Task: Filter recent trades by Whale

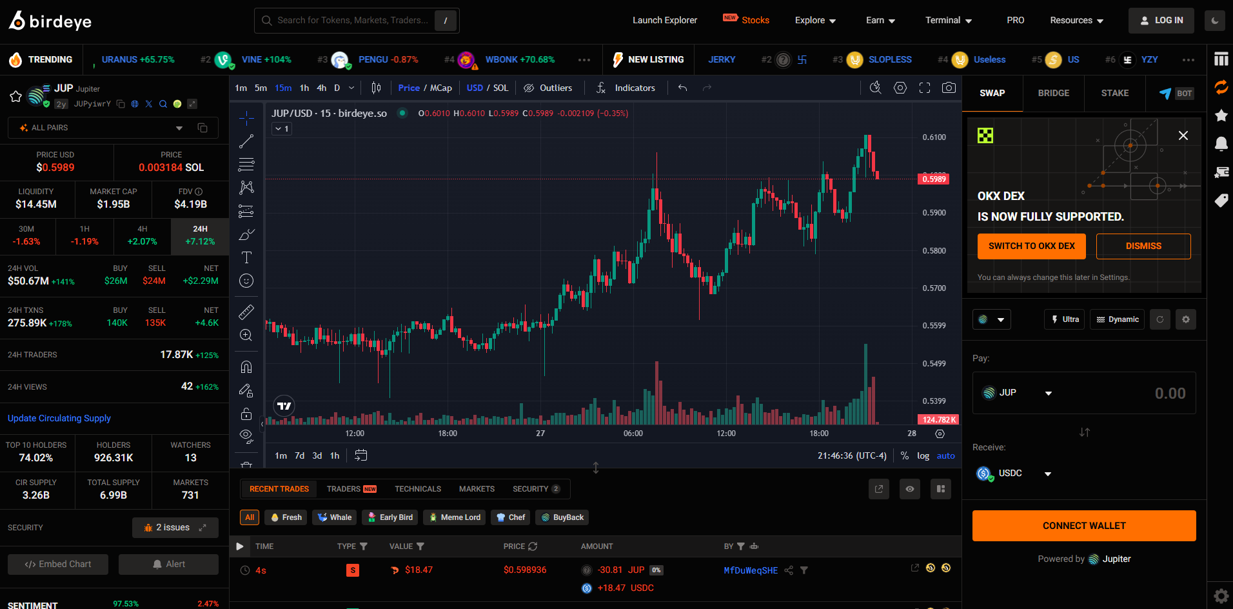Action: [334, 517]
